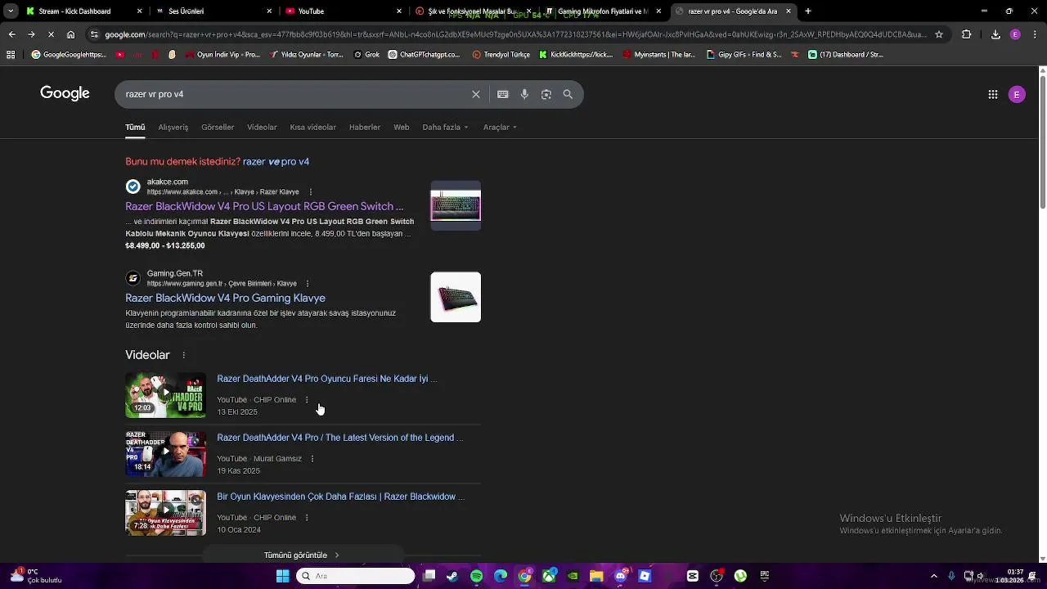
Task: Play the 12:03 CHIP Online video thumbnail
Action: [165, 395]
